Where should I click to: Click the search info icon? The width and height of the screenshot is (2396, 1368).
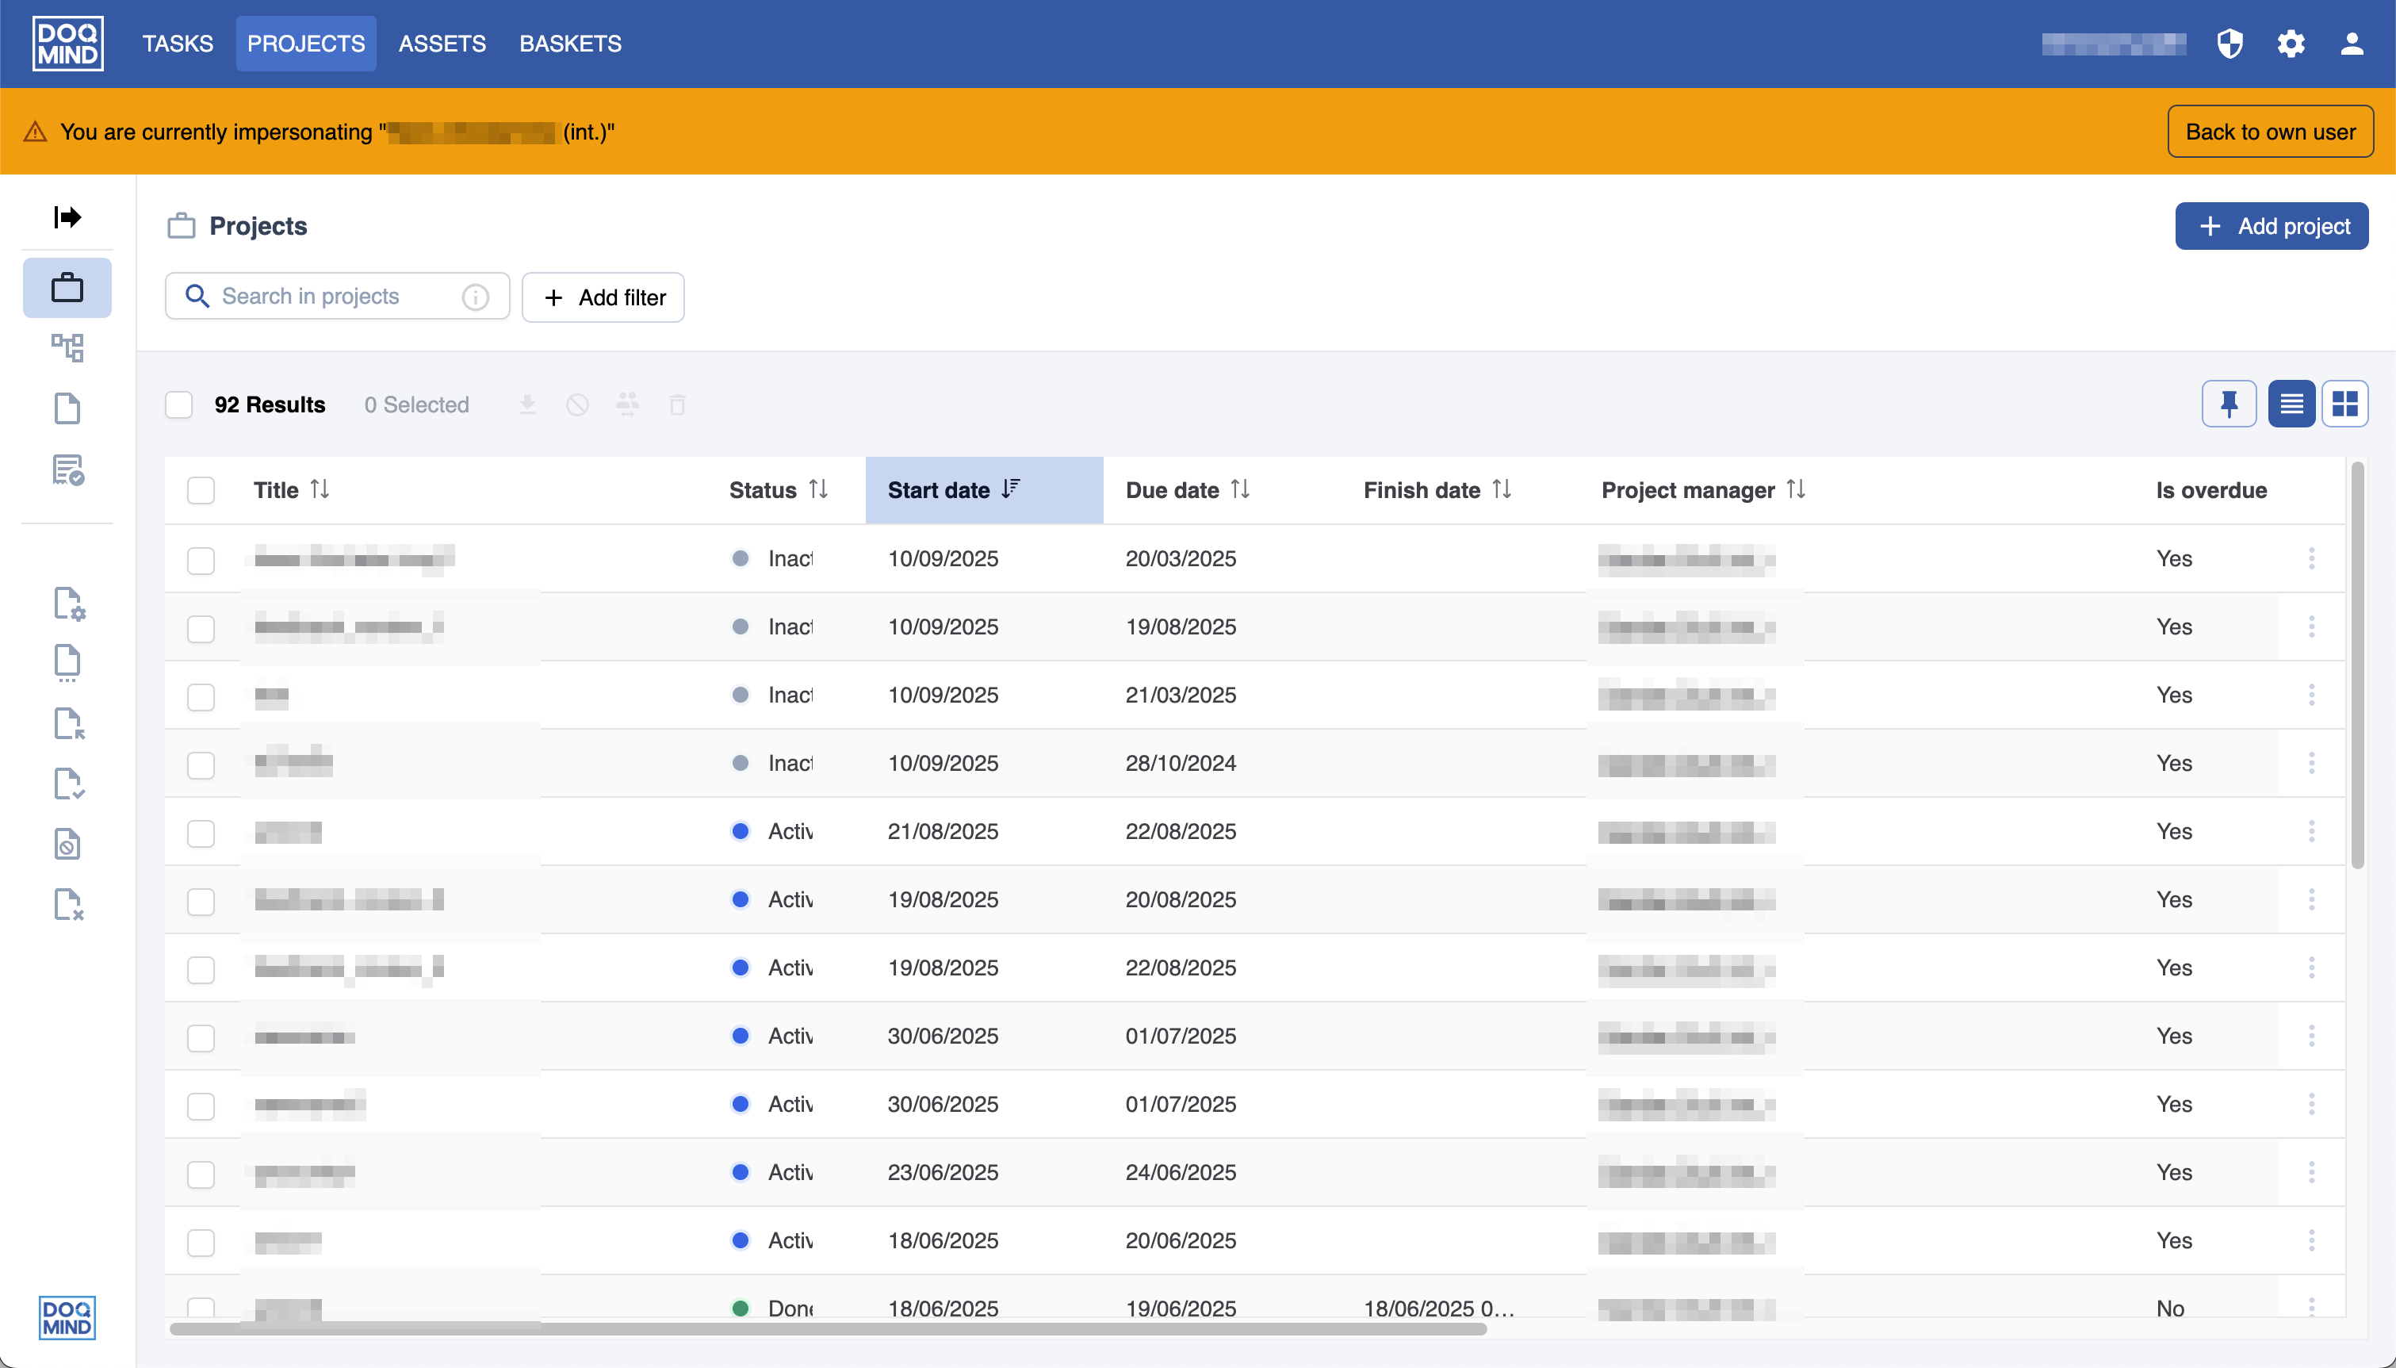[x=475, y=297]
